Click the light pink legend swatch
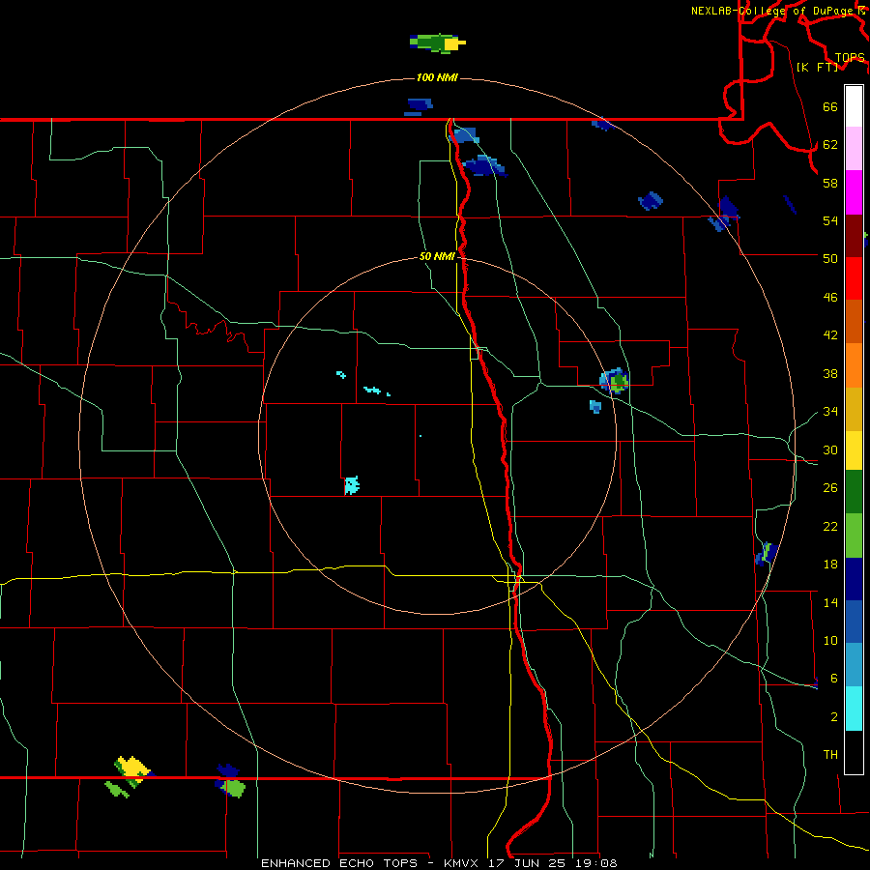This screenshot has height=870, width=870. (854, 149)
